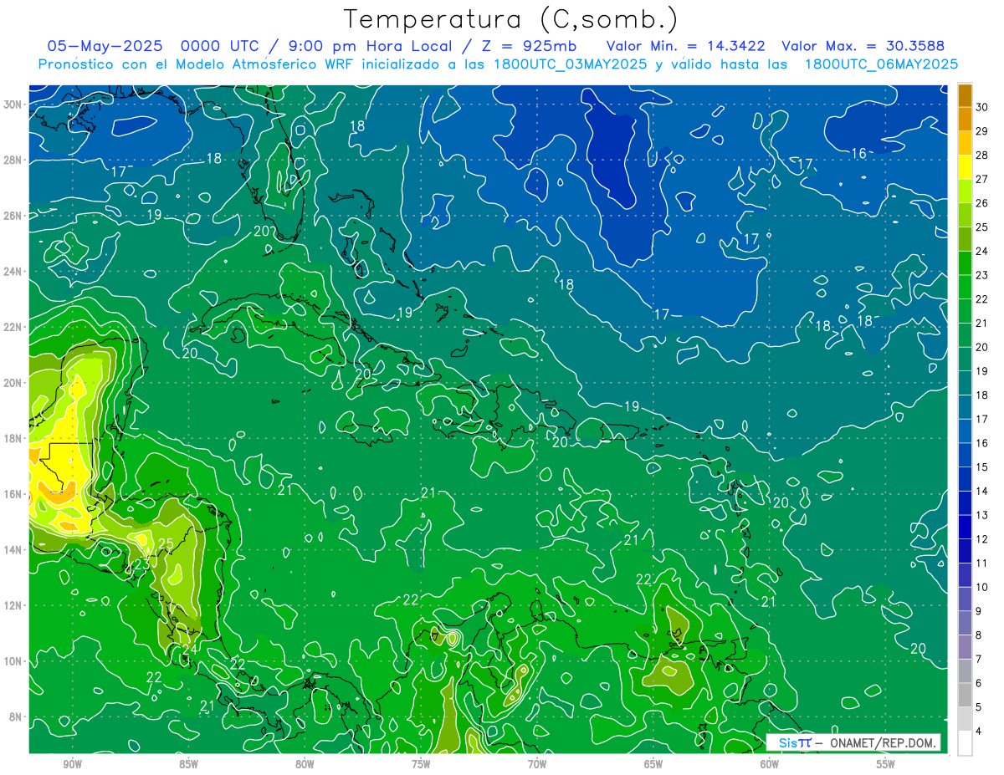Click the '16' contour label on the map
This screenshot has width=1004, height=775.
tap(859, 153)
